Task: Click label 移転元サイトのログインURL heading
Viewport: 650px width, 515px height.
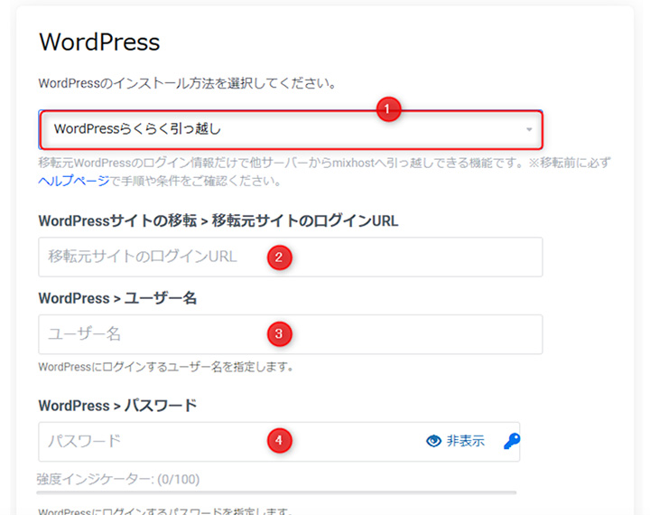Action: [218, 220]
